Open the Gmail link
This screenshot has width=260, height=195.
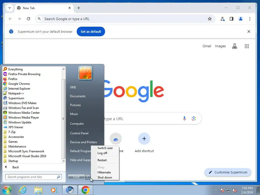[x=207, y=46]
